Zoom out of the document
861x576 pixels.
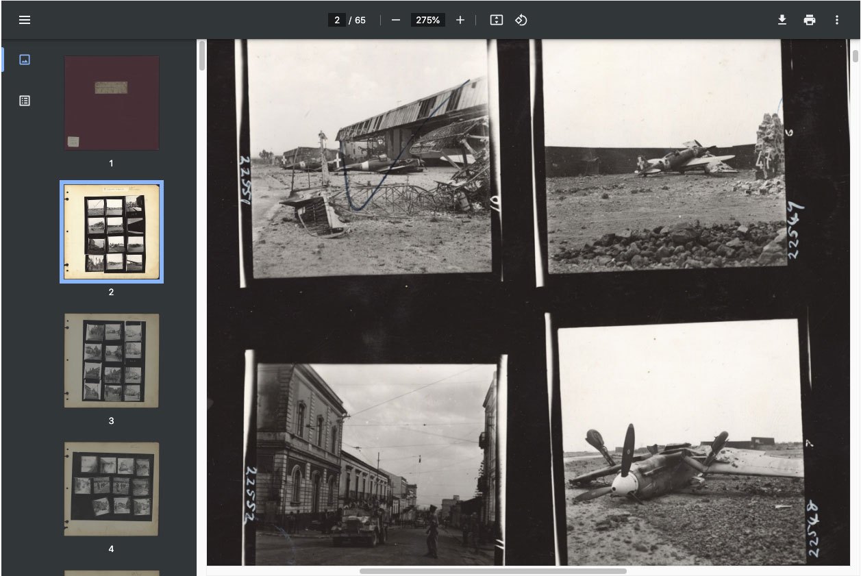395,20
